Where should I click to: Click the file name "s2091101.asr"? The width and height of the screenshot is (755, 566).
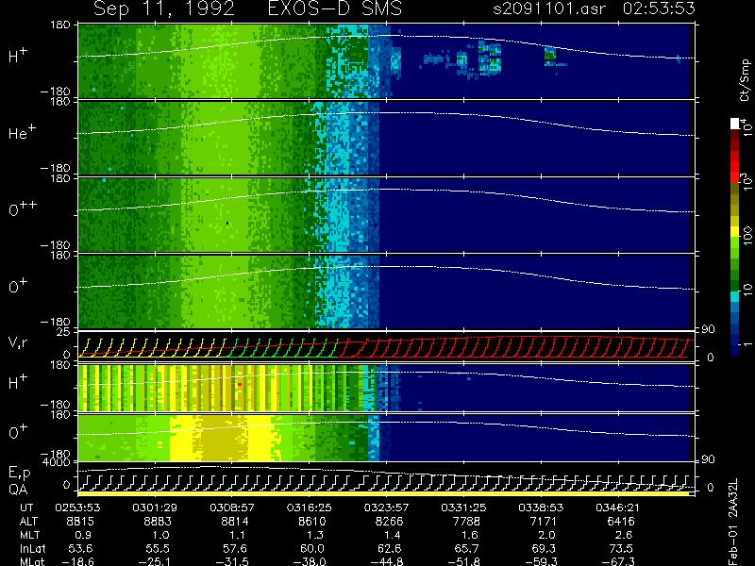click(x=549, y=8)
